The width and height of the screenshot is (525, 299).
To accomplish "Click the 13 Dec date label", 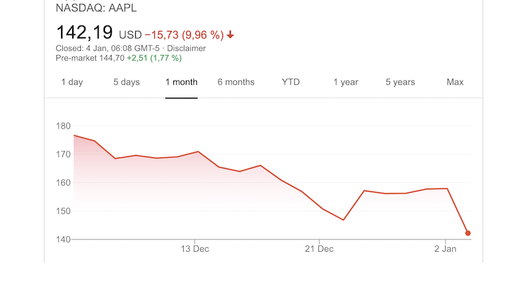I will (x=195, y=249).
